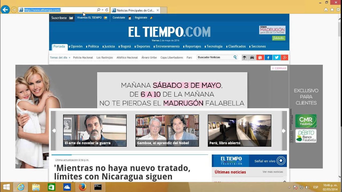The height and width of the screenshot is (192, 342).
Task: Open the Twitter icon
Action: pyautogui.click(x=277, y=58)
